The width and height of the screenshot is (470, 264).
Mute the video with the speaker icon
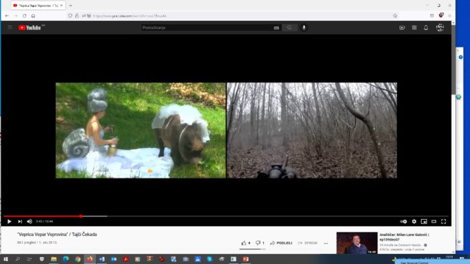pyautogui.click(x=30, y=221)
